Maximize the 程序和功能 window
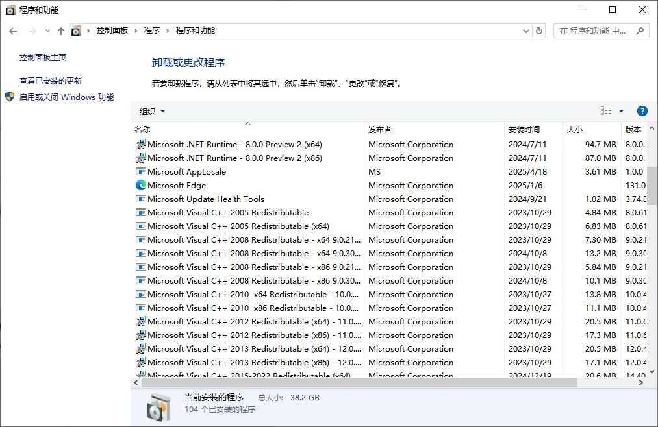The image size is (658, 427). tap(613, 10)
